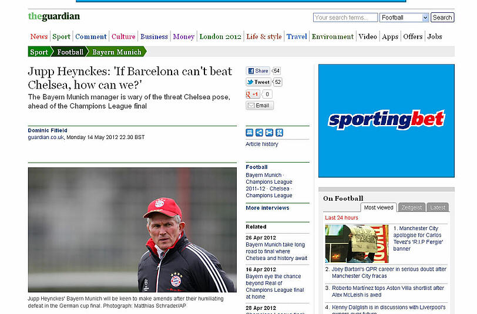This screenshot has width=477, height=314.
Task: Click the print article icon
Action: 250,133
